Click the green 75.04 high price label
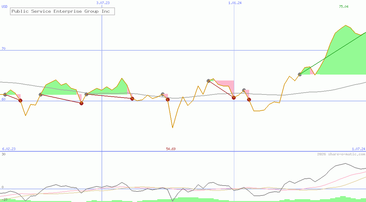This screenshot has width=366, height=202. (x=344, y=7)
